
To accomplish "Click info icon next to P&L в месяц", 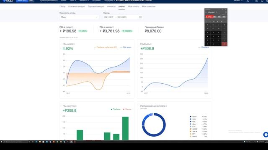I will (113, 27).
